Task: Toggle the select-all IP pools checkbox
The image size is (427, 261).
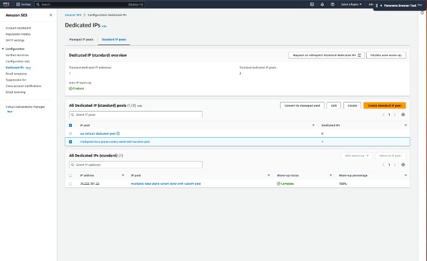Action: point(70,125)
